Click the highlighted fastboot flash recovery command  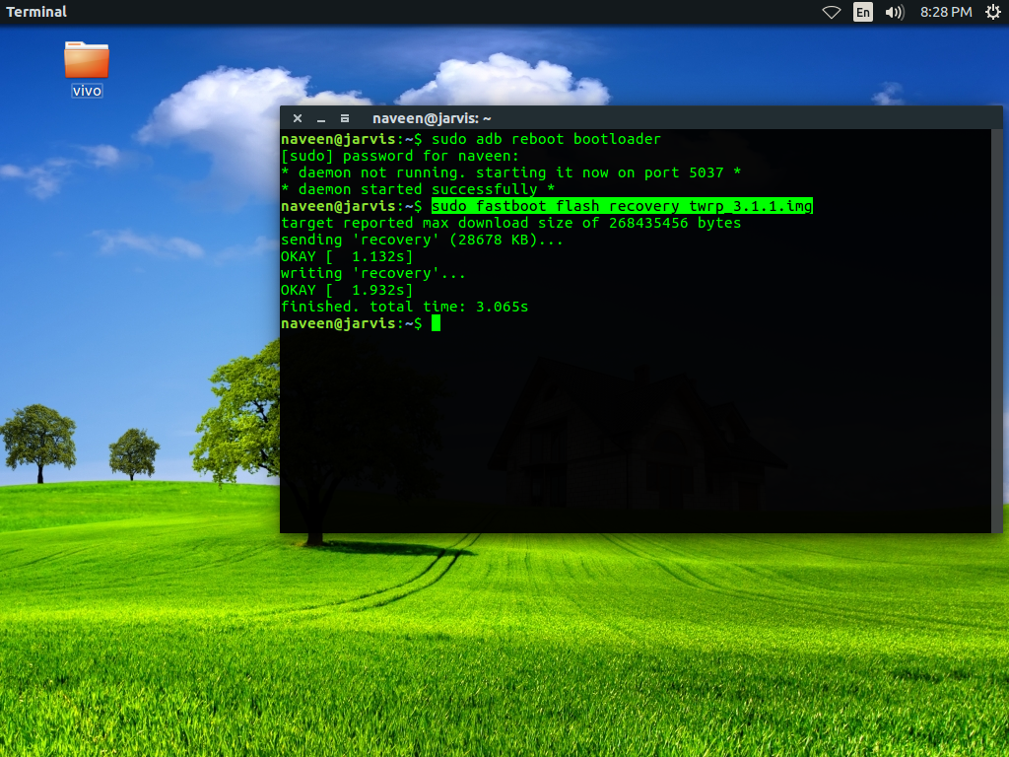622,206
